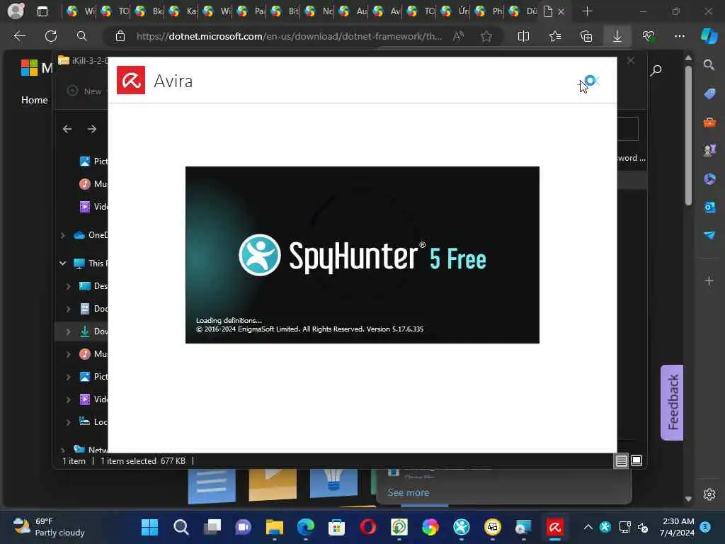Open clock and date 2:30 AM
Viewport: 725px width, 544px height.
click(678, 527)
